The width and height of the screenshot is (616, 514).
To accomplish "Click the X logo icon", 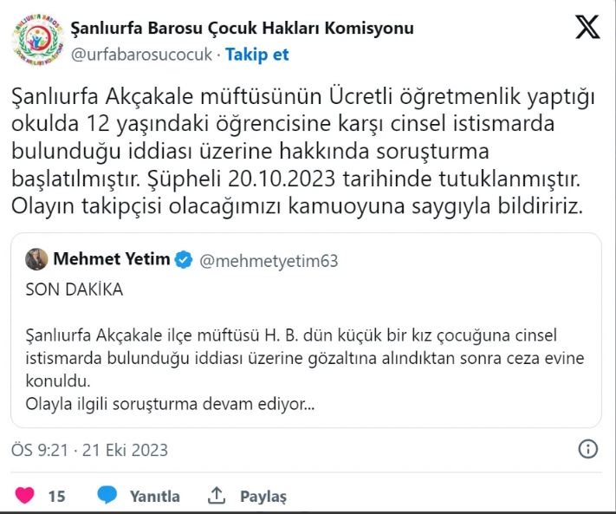I will point(587,29).
